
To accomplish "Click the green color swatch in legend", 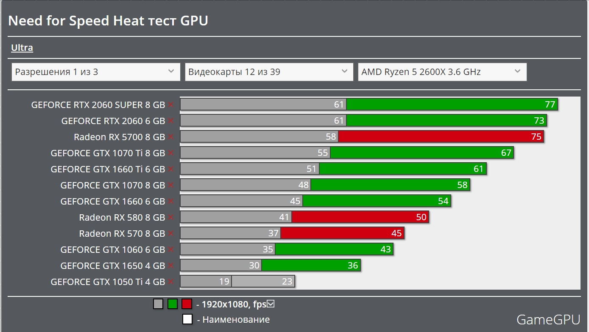I will 173,304.
